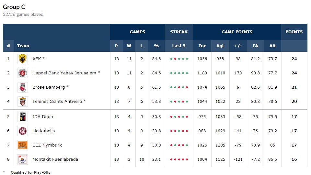The height and width of the screenshot is (175, 311).
Task: Click the AEK team logo
Action: pos(23,59)
